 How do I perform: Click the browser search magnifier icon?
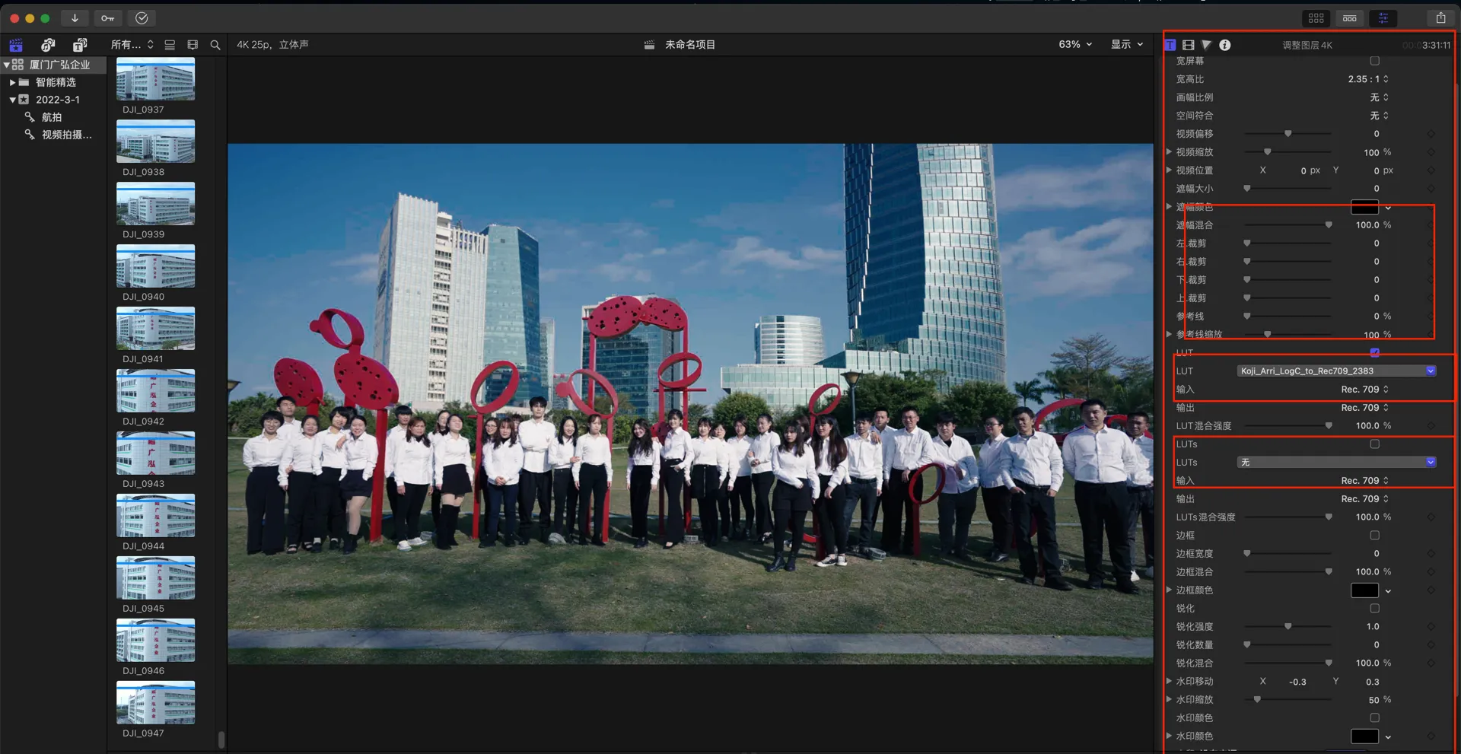click(215, 45)
